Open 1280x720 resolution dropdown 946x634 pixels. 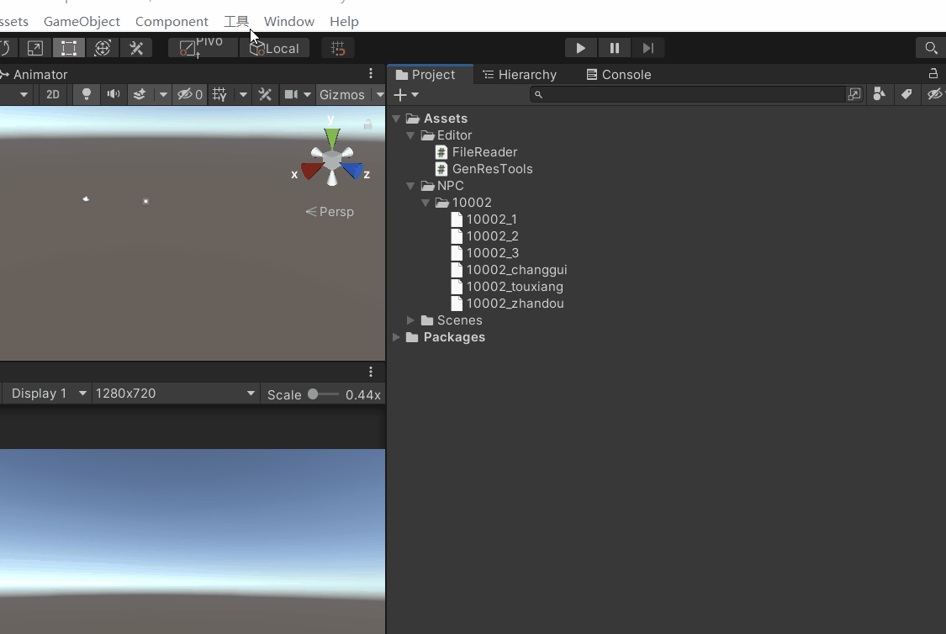pyautogui.click(x=175, y=394)
